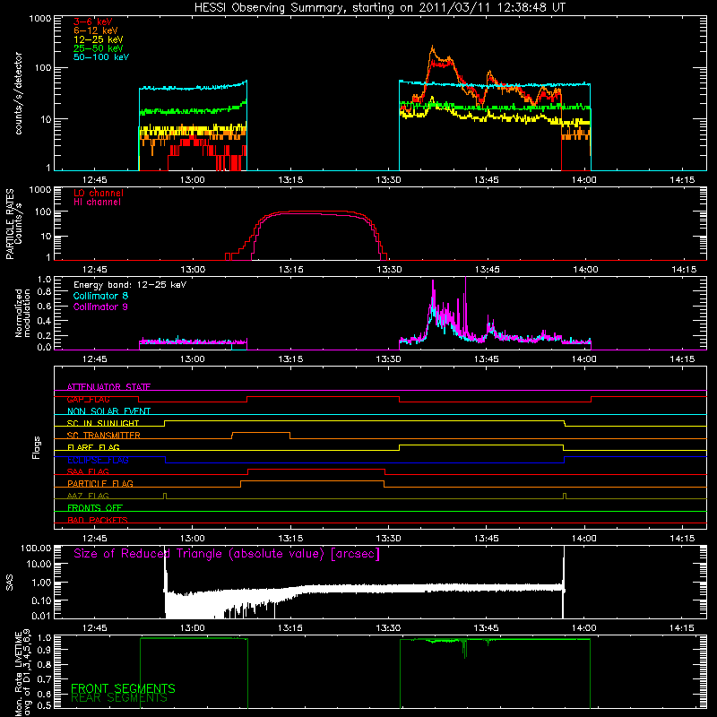Click the 0.01 tick on the SAS axis
Image resolution: width=717 pixels, height=717 pixels.
[39, 616]
